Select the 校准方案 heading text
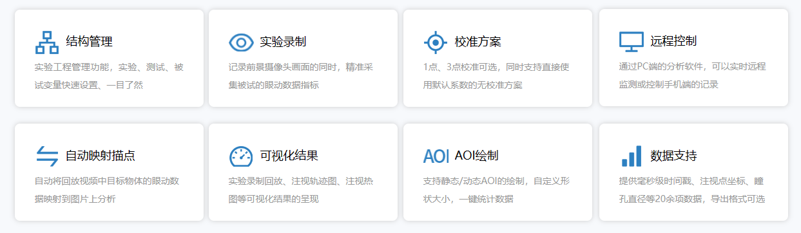Viewport: 801px width, 233px height. click(478, 42)
